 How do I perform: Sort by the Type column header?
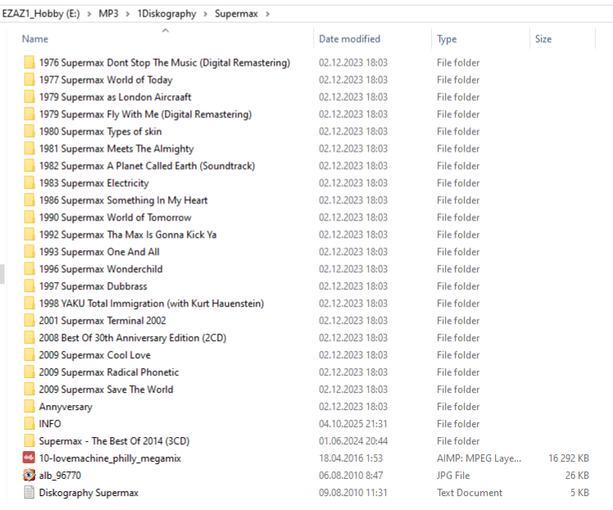click(447, 39)
